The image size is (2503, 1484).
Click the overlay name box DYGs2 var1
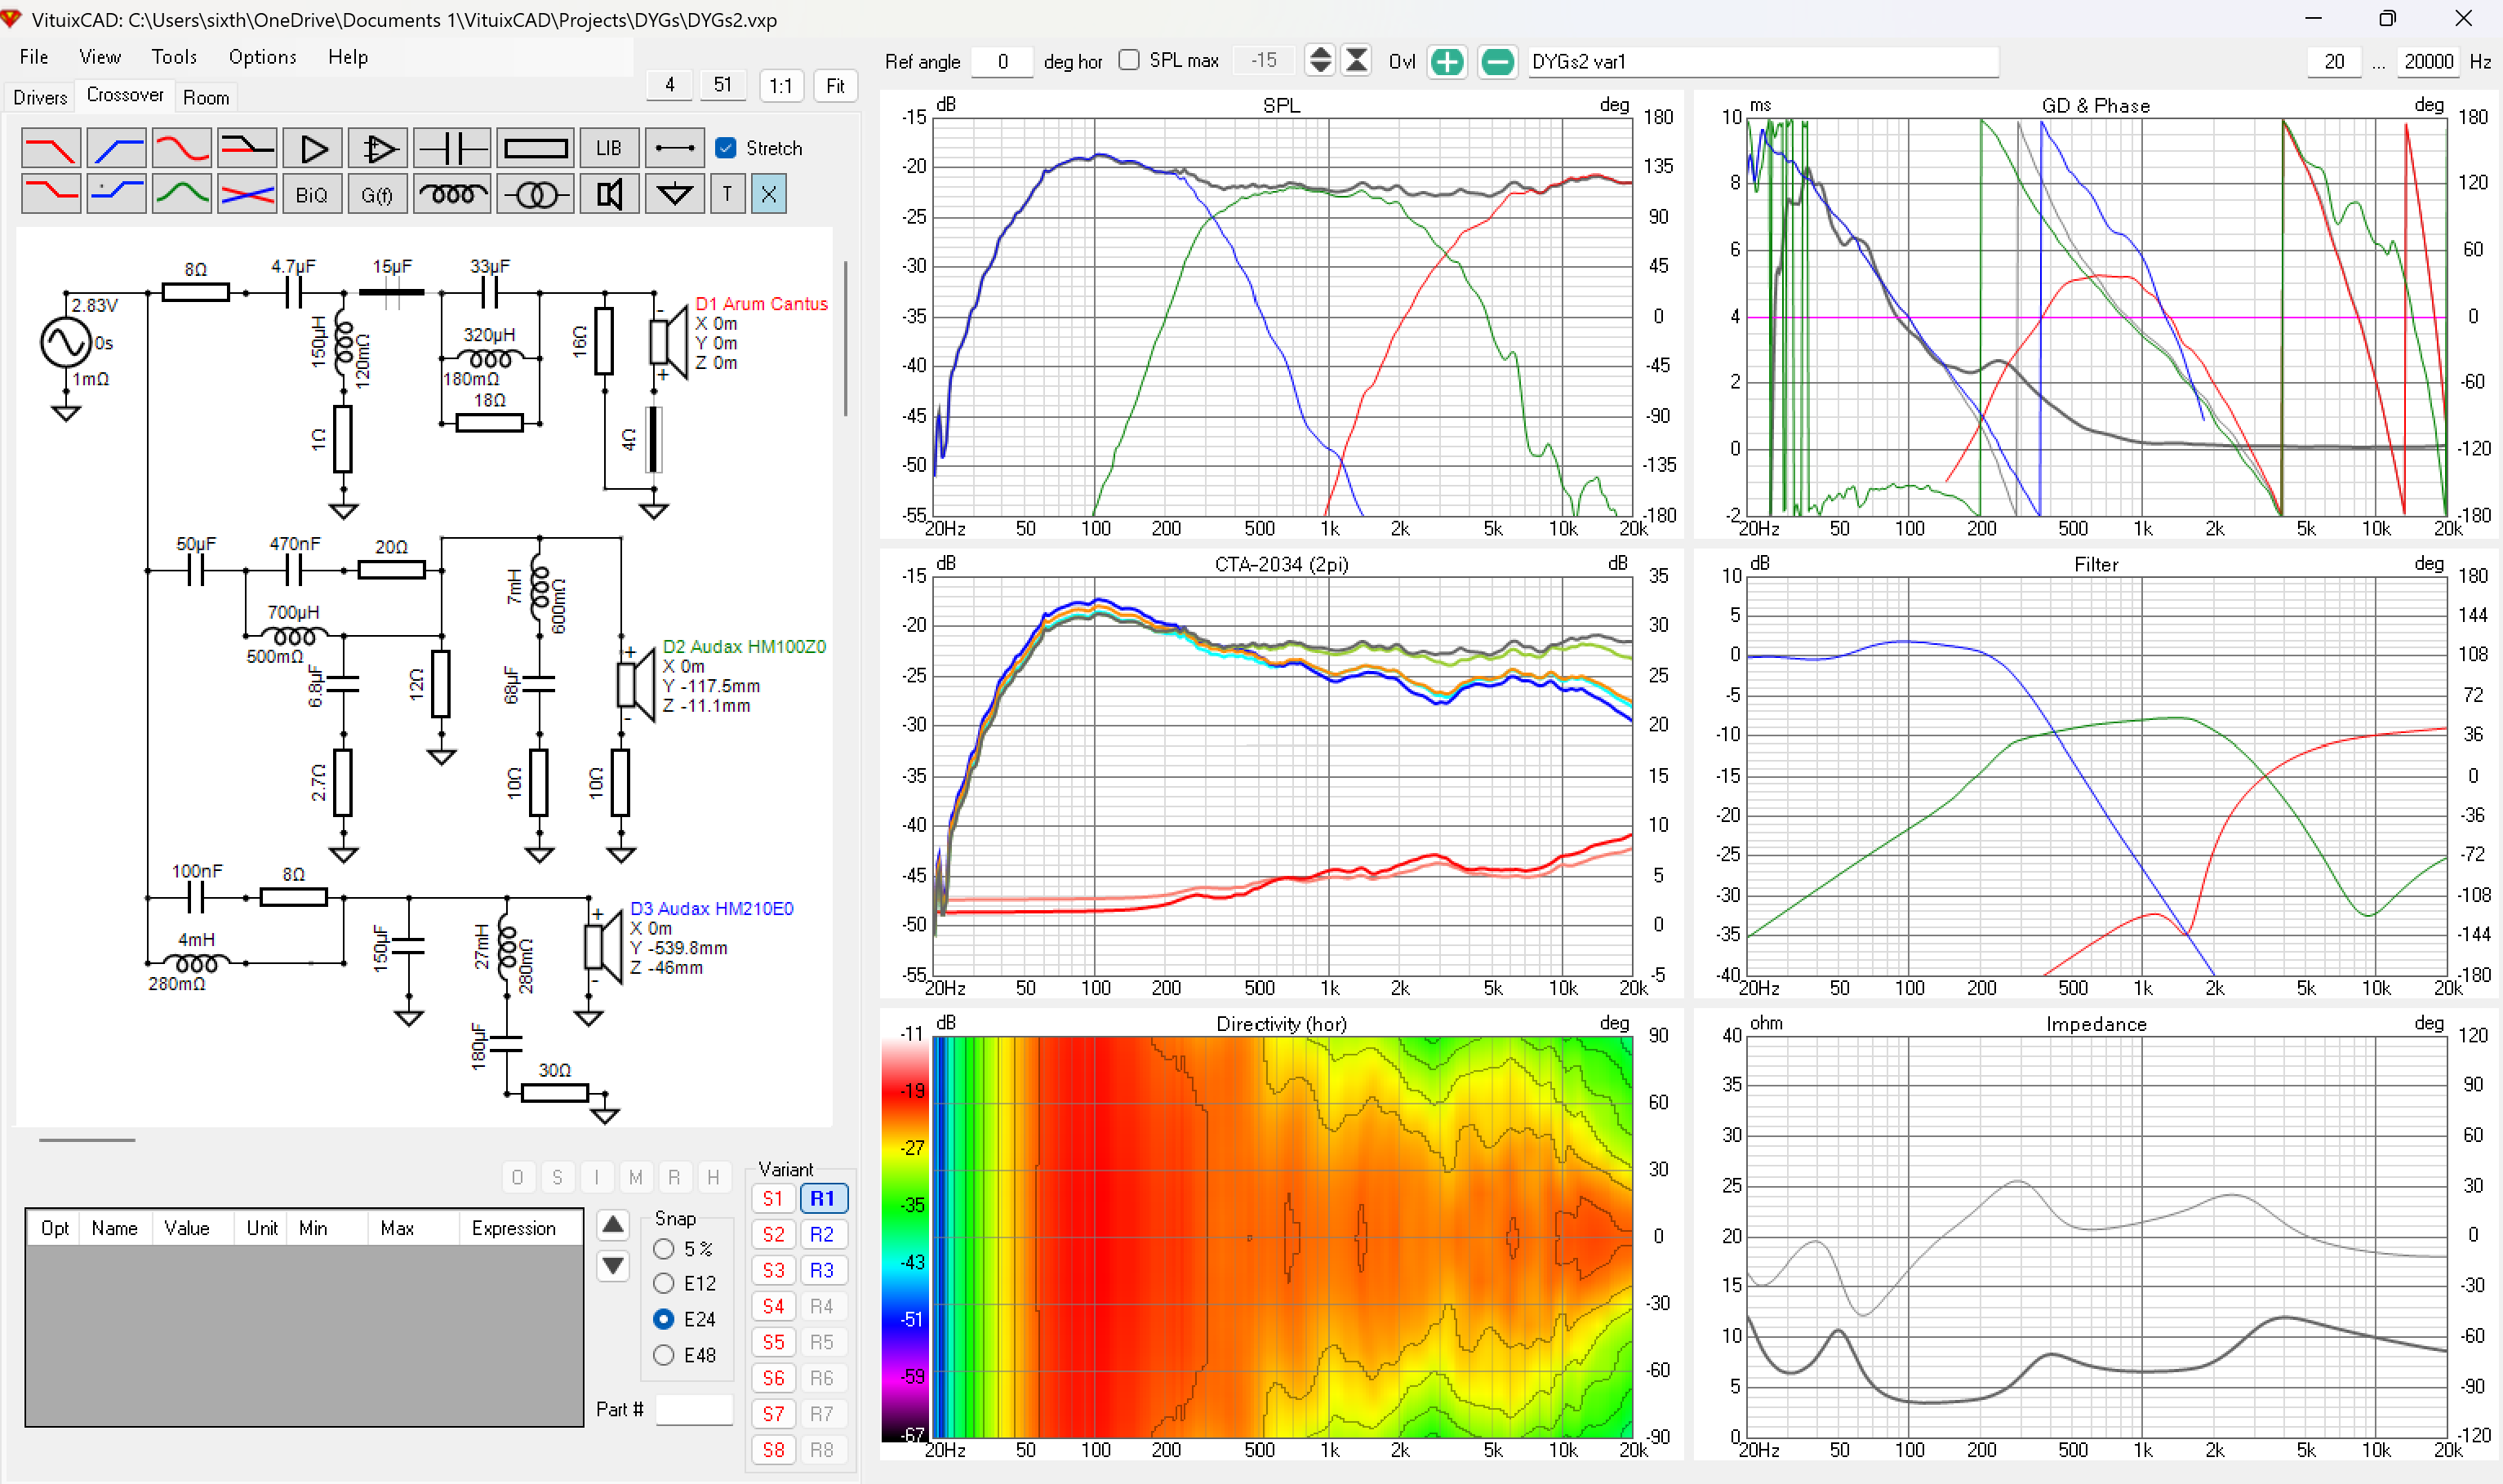pos(1760,62)
